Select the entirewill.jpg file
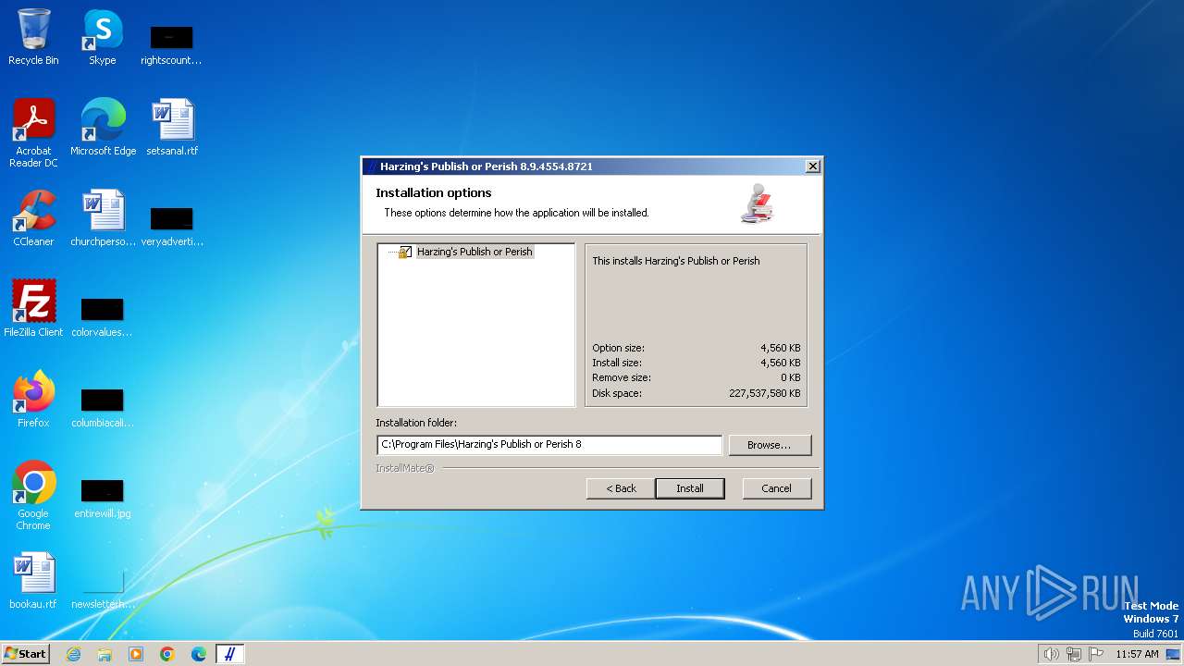 [x=102, y=497]
